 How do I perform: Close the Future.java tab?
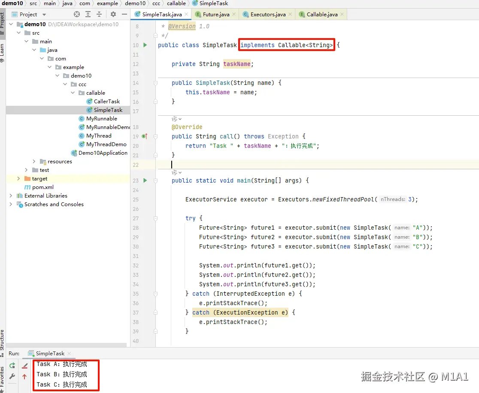coord(234,14)
